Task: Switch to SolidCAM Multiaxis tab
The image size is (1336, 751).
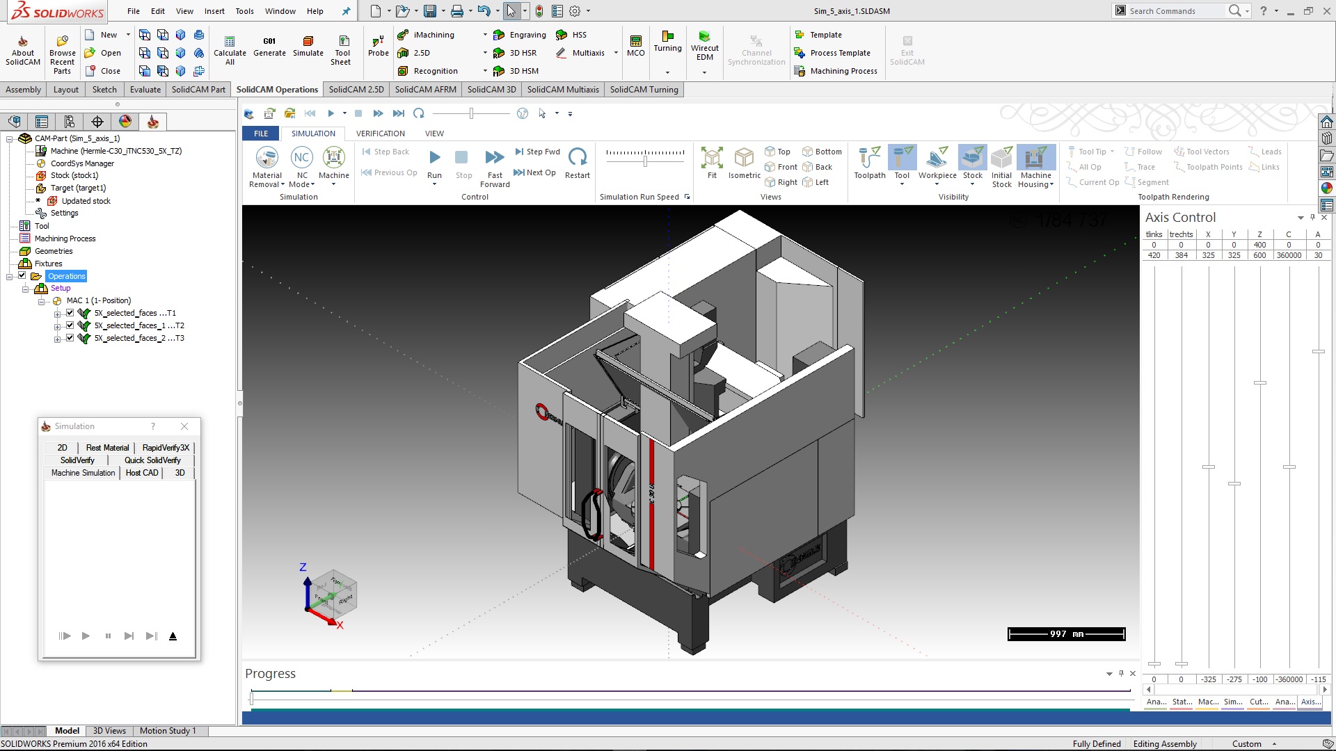Action: (x=563, y=90)
